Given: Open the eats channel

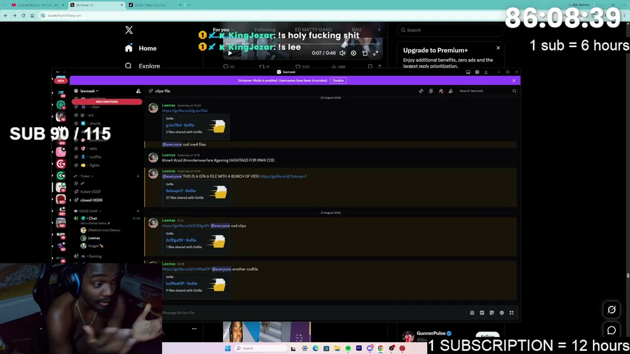Looking at the screenshot, I should 106,148.
